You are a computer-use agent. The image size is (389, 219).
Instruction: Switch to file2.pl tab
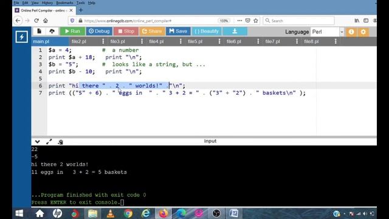pos(79,41)
